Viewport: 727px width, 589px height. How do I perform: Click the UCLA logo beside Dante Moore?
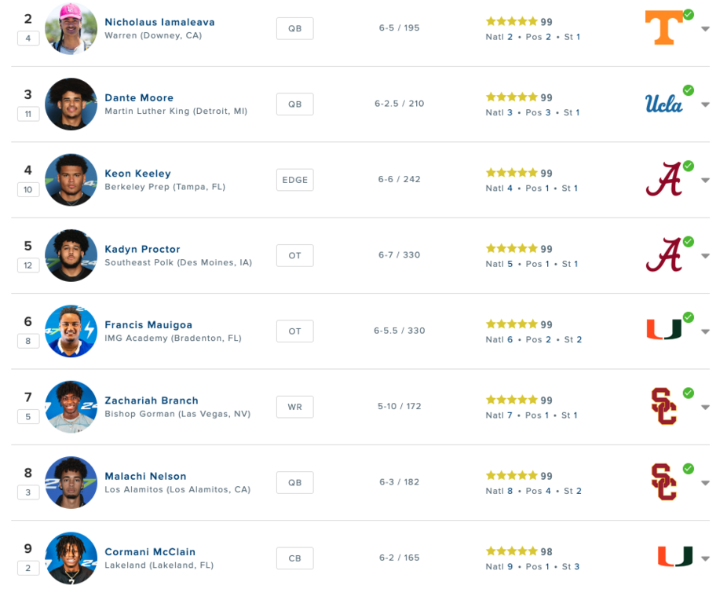[663, 104]
